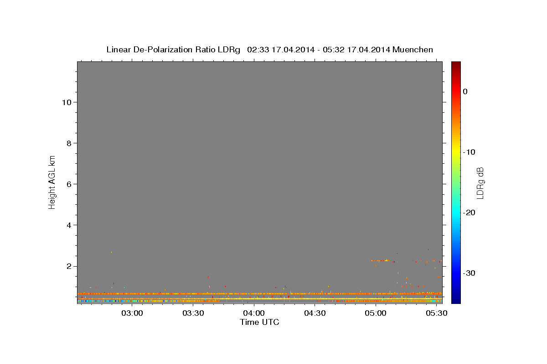Click the 4 km height tick label

click(x=69, y=225)
